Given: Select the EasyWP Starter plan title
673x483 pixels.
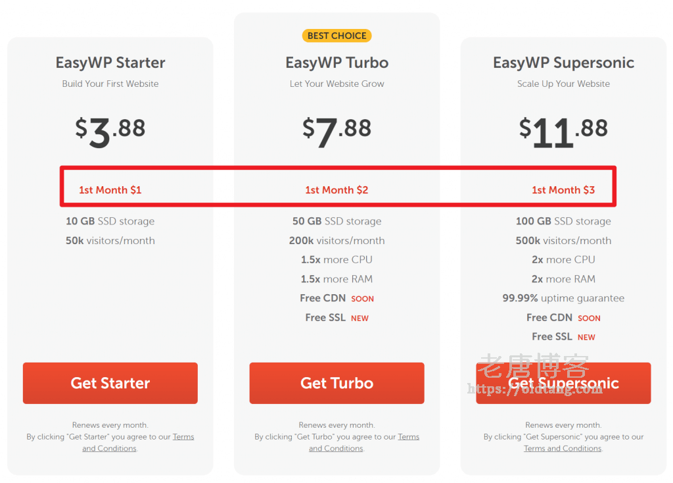Looking at the screenshot, I should click(110, 63).
